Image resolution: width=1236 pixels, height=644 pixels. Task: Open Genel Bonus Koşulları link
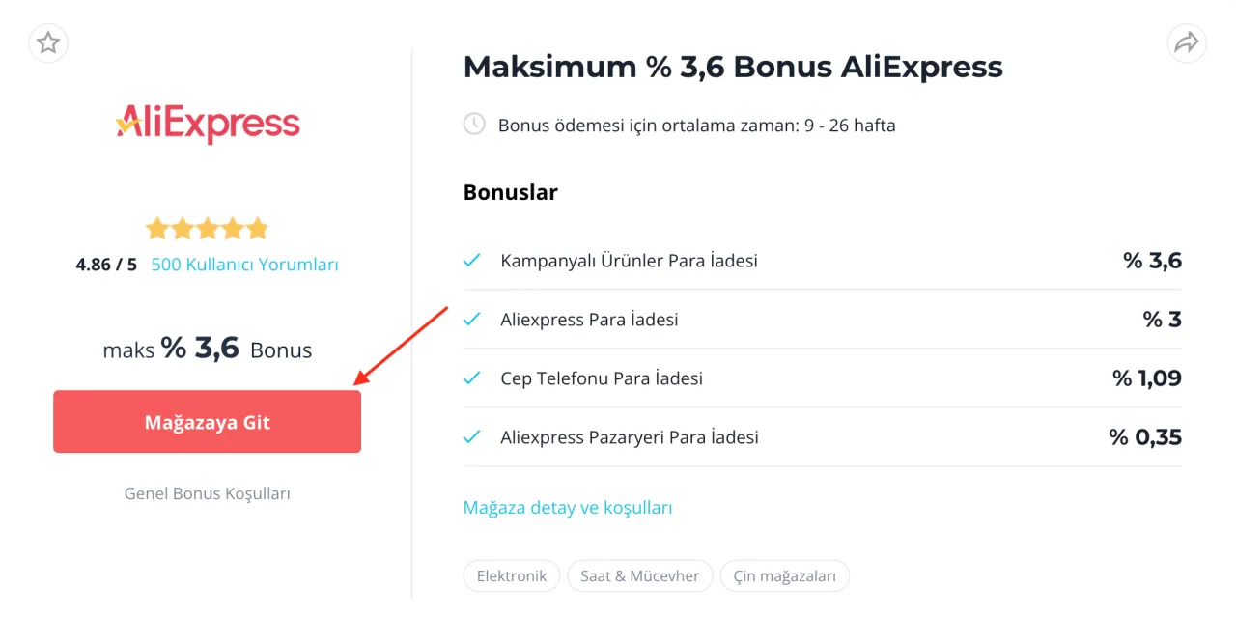click(x=208, y=493)
